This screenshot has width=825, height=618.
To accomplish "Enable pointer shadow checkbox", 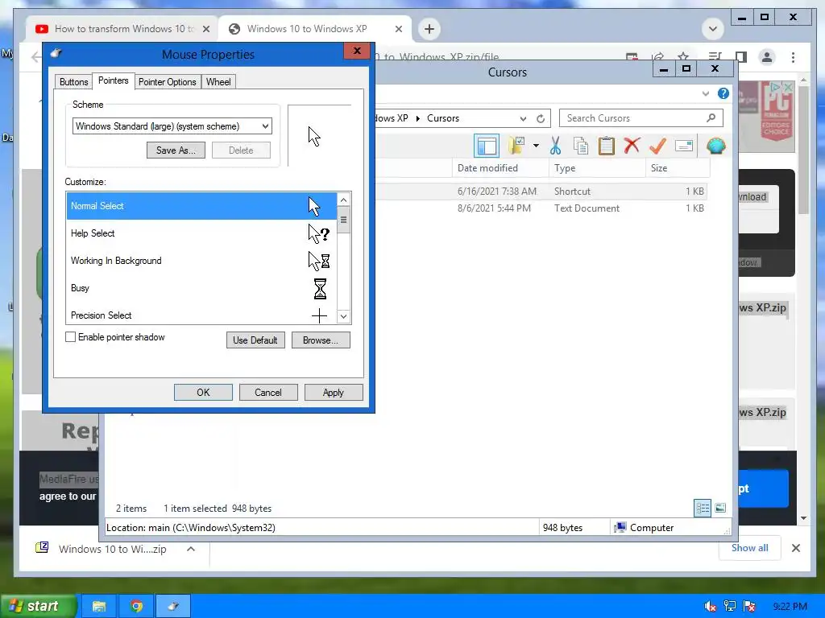I will pos(71,337).
